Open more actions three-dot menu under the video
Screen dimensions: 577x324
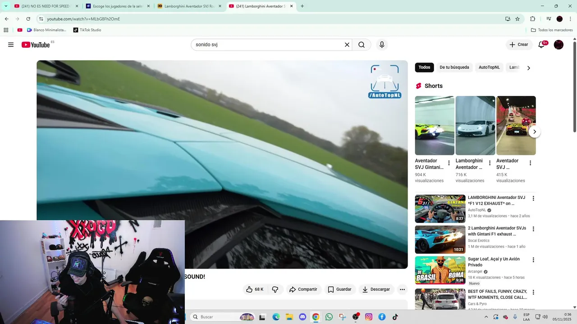pyautogui.click(x=403, y=289)
